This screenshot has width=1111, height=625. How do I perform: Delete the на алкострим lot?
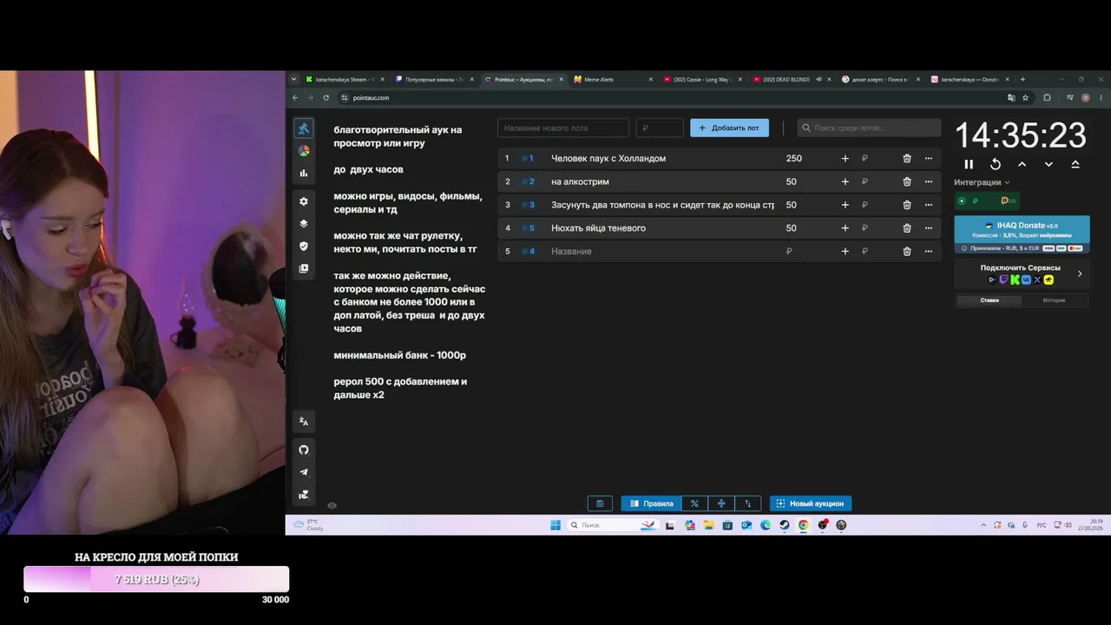click(x=907, y=181)
